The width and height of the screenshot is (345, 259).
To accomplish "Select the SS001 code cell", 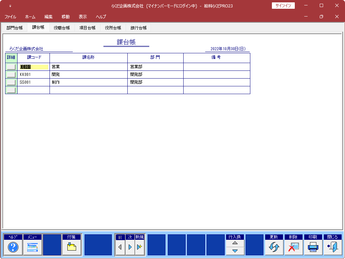I will coord(34,82).
